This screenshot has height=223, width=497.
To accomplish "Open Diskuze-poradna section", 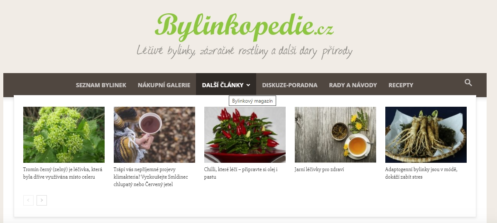I will (x=290, y=85).
